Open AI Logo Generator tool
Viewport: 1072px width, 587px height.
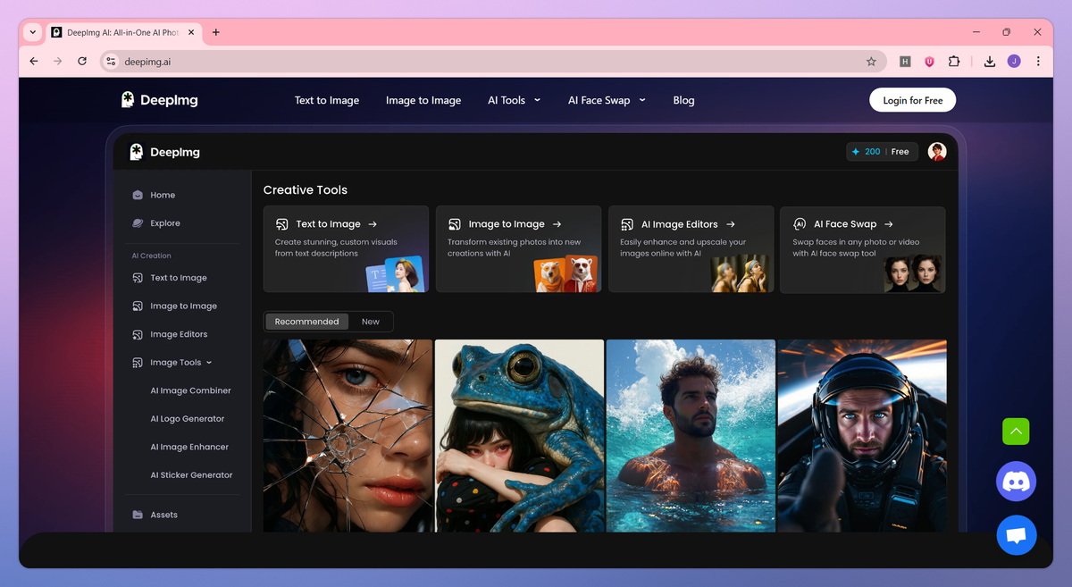click(188, 418)
